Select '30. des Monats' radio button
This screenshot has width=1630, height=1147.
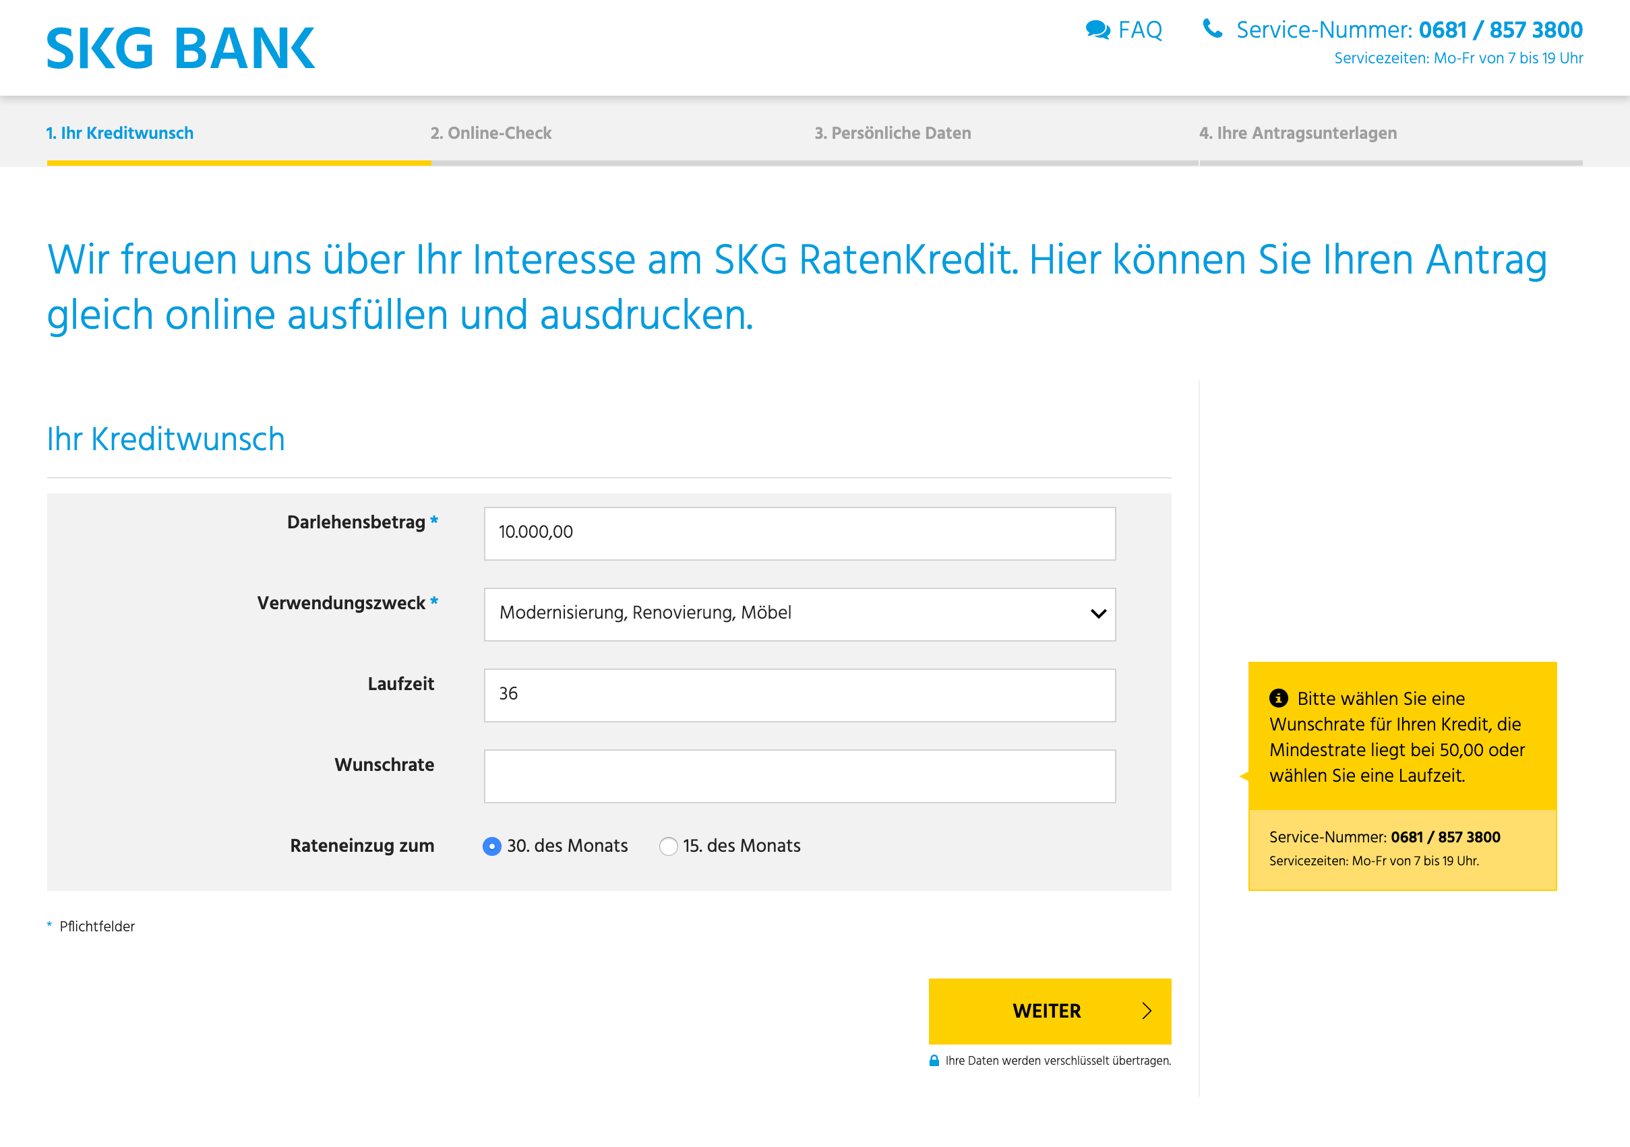[x=491, y=846]
